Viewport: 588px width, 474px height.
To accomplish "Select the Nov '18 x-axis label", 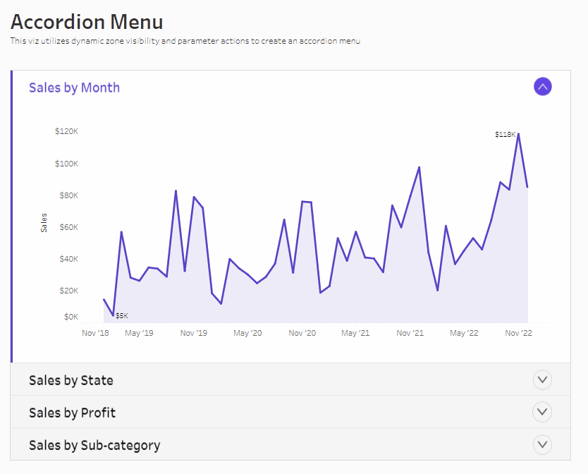I will point(95,333).
